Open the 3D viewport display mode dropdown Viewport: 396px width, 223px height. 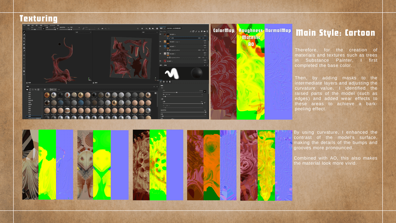[83, 32]
